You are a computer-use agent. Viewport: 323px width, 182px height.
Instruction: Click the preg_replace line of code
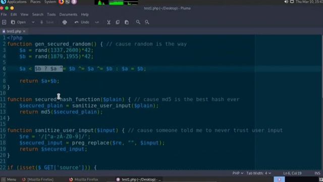92,143
